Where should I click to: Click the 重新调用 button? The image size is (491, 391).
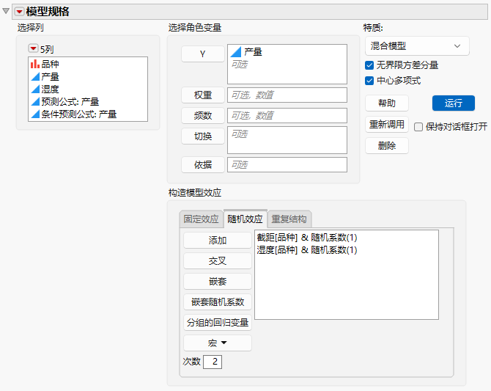tap(387, 125)
